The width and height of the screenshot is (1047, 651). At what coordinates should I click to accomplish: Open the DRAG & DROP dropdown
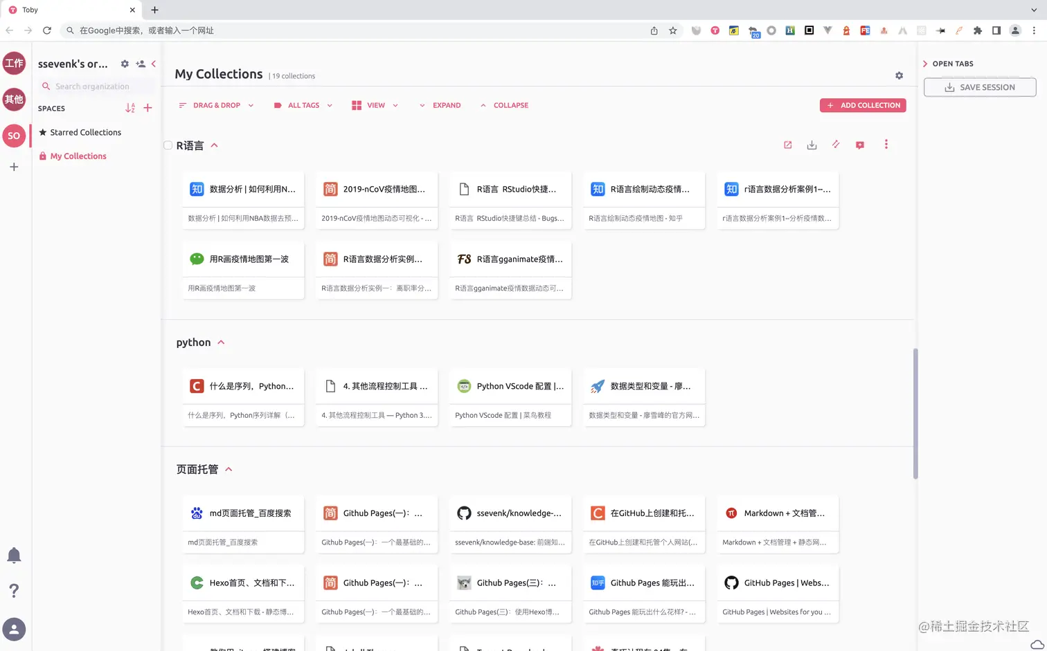216,105
